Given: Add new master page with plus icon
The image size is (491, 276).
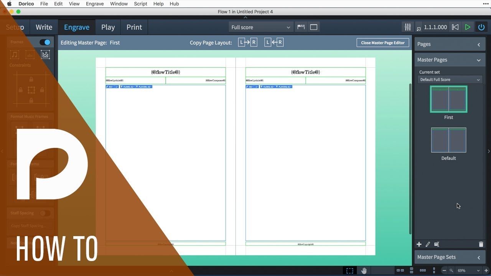Looking at the screenshot, I should coord(419,244).
